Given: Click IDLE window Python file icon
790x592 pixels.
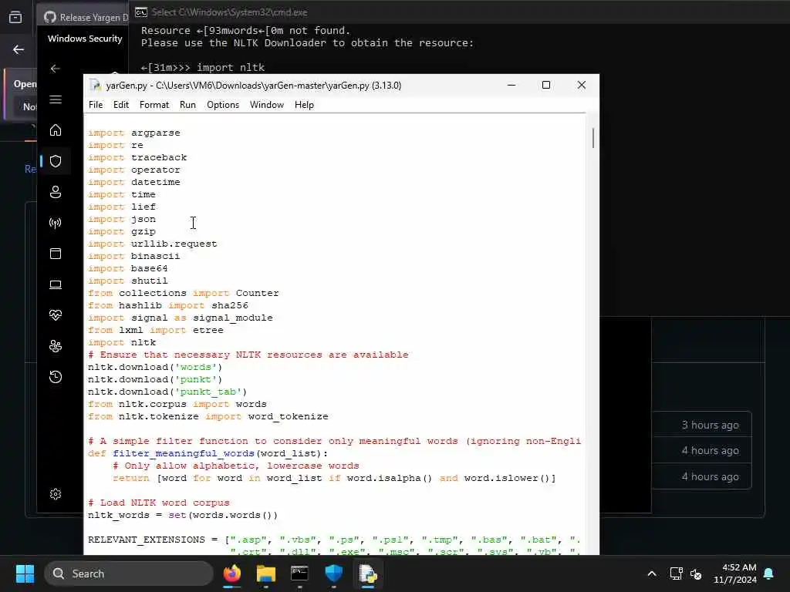Looking at the screenshot, I should click(x=95, y=85).
